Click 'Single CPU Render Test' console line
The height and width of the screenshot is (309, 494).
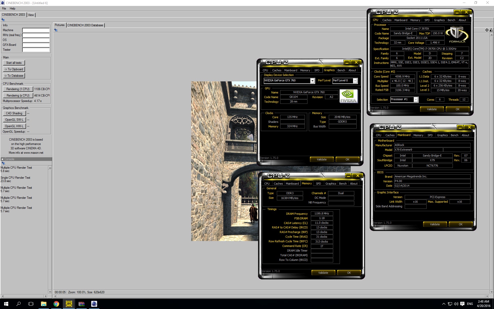(x=15, y=178)
